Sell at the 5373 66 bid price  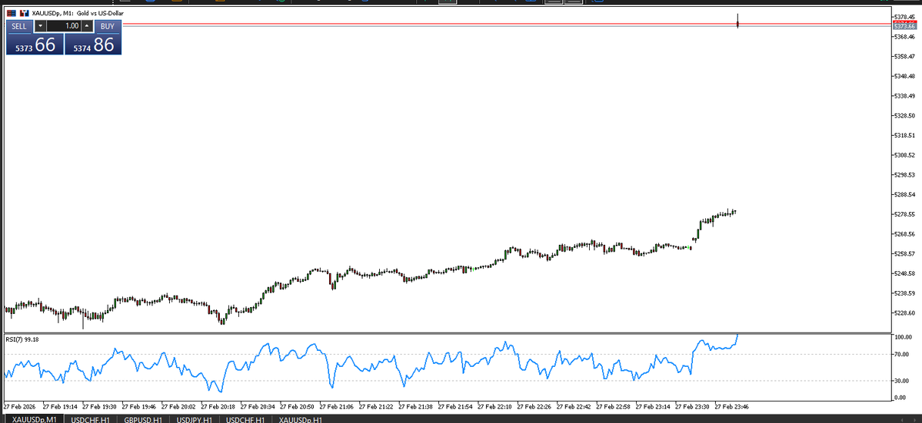pos(34,44)
